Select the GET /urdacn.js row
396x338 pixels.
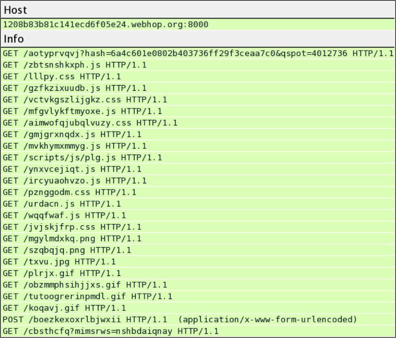click(198, 204)
